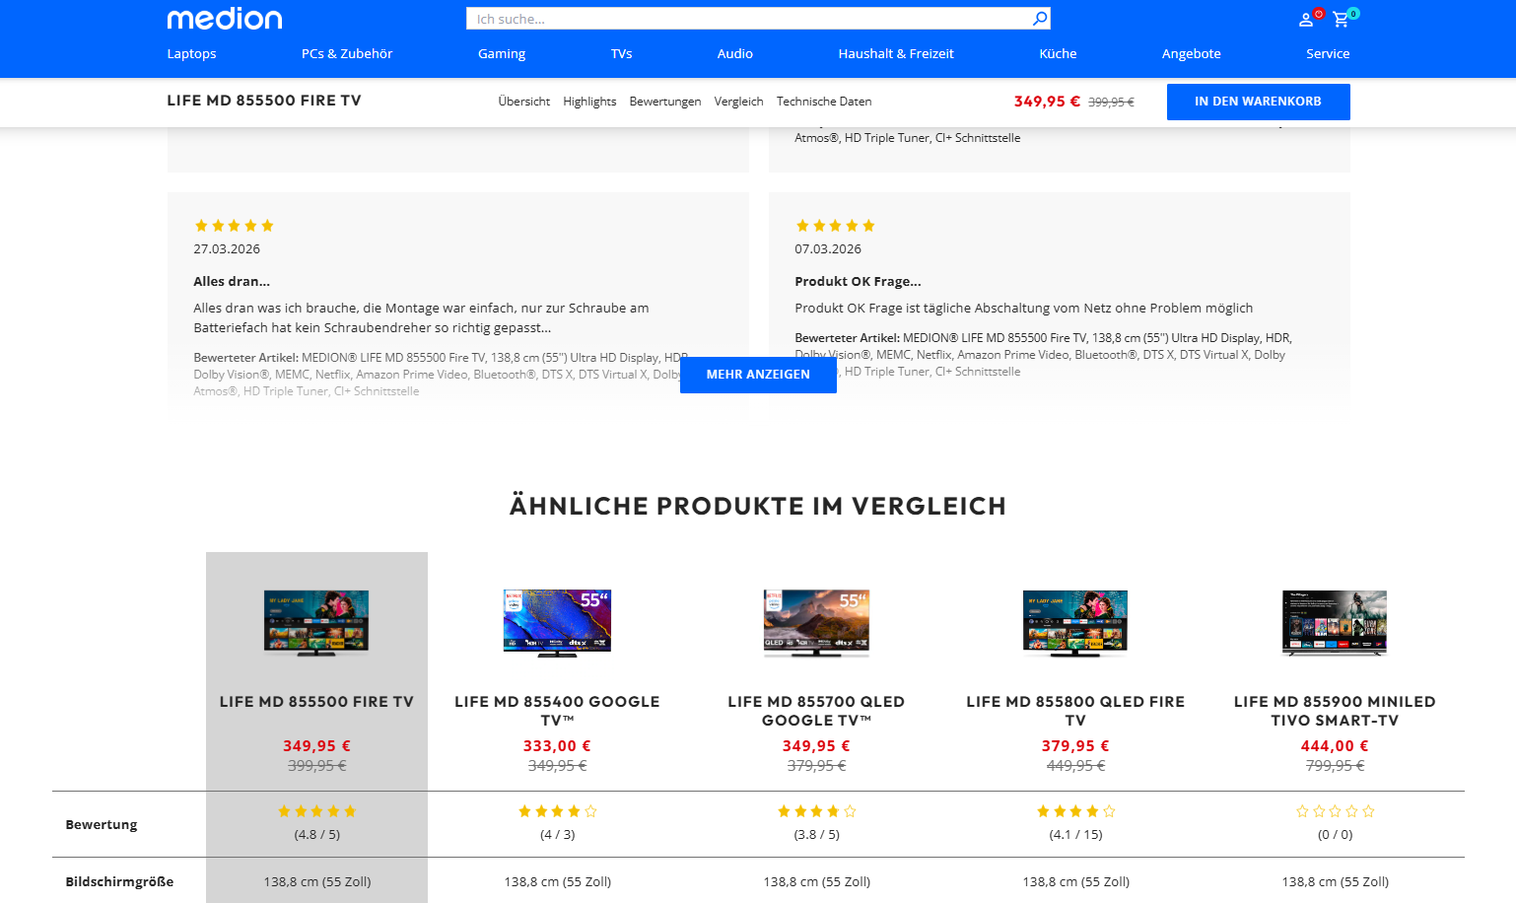Open the Gaming menu
Viewport: 1516px width, 903px height.
point(502,53)
